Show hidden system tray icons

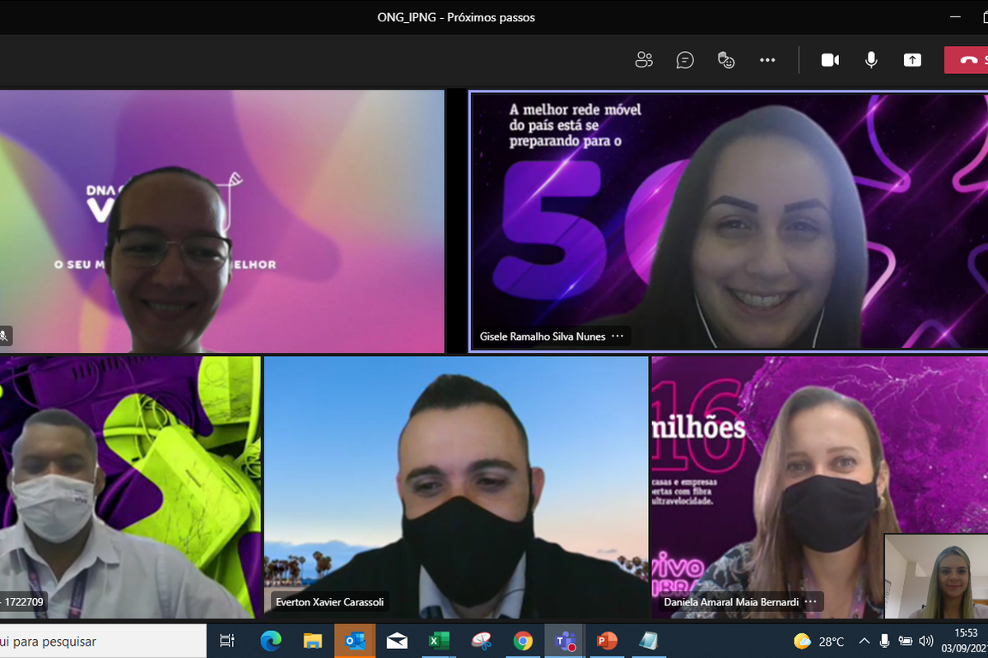pyautogui.click(x=864, y=641)
